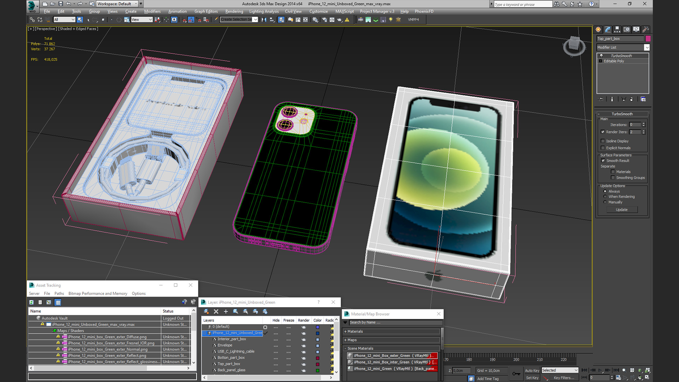Select the Select Object arrow tool
The height and width of the screenshot is (382, 679).
[x=80, y=20]
